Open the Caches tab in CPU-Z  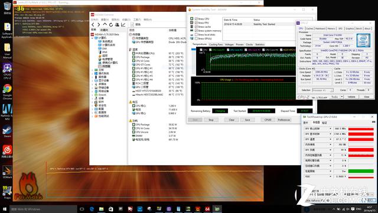coord(309,28)
